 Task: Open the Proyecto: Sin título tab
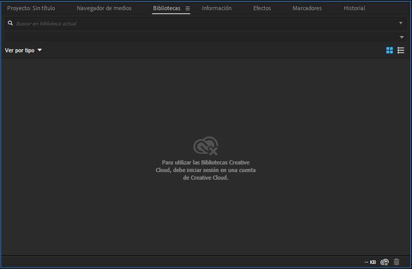[x=31, y=8]
